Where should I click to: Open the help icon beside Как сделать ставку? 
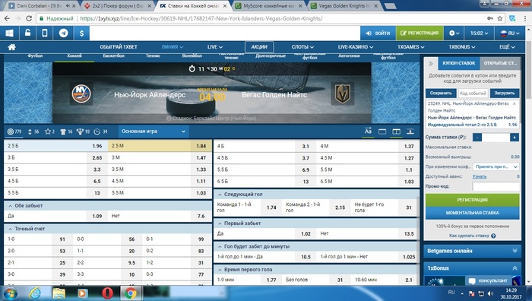(493, 236)
